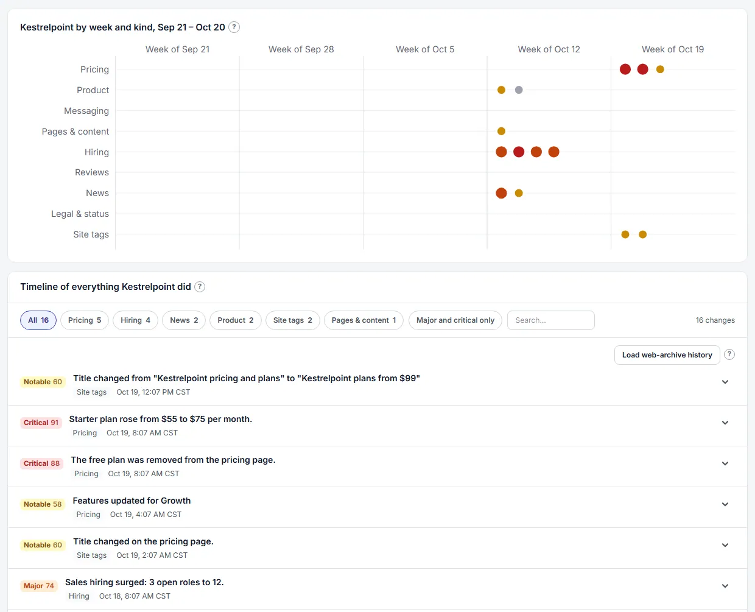Click the "Week of Oct 19" column header
This screenshot has width=755, height=612.
point(673,49)
